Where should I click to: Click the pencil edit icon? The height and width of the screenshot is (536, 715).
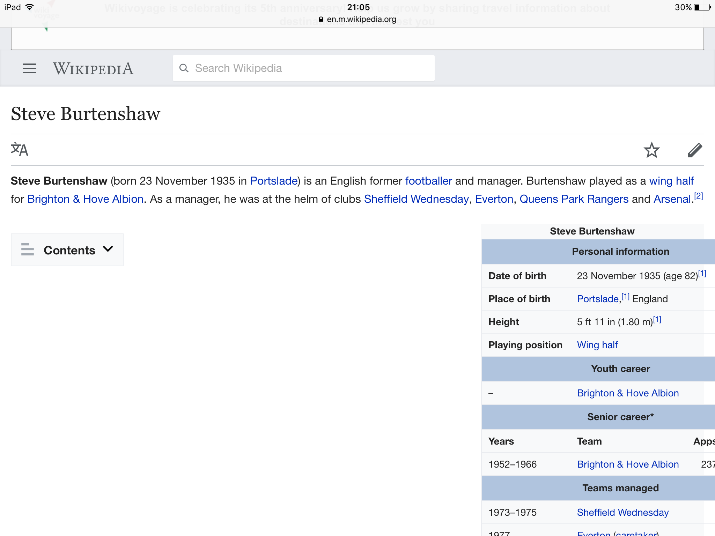[x=695, y=150]
